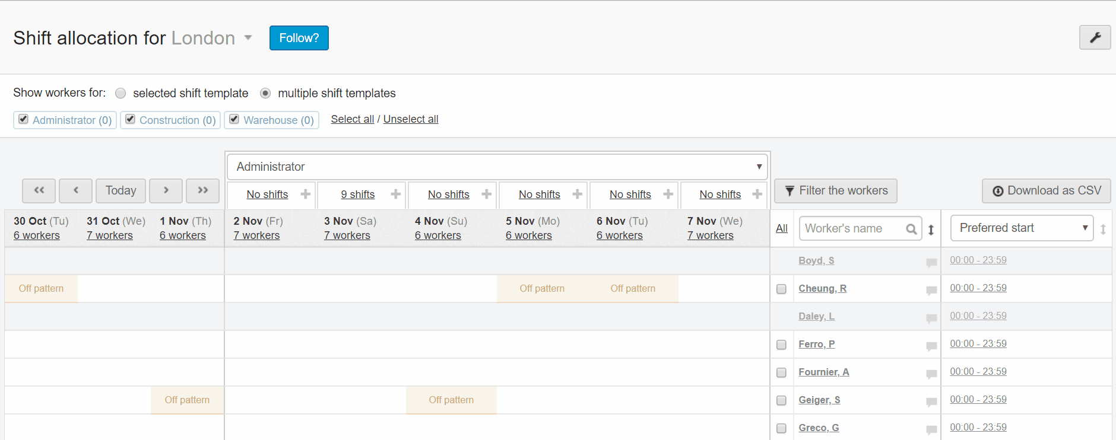Select 'selected shift template' radio option
Image resolution: width=1116 pixels, height=440 pixels.
point(121,93)
